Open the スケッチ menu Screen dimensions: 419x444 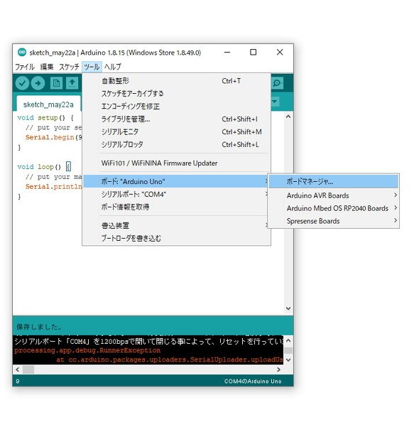click(x=69, y=67)
